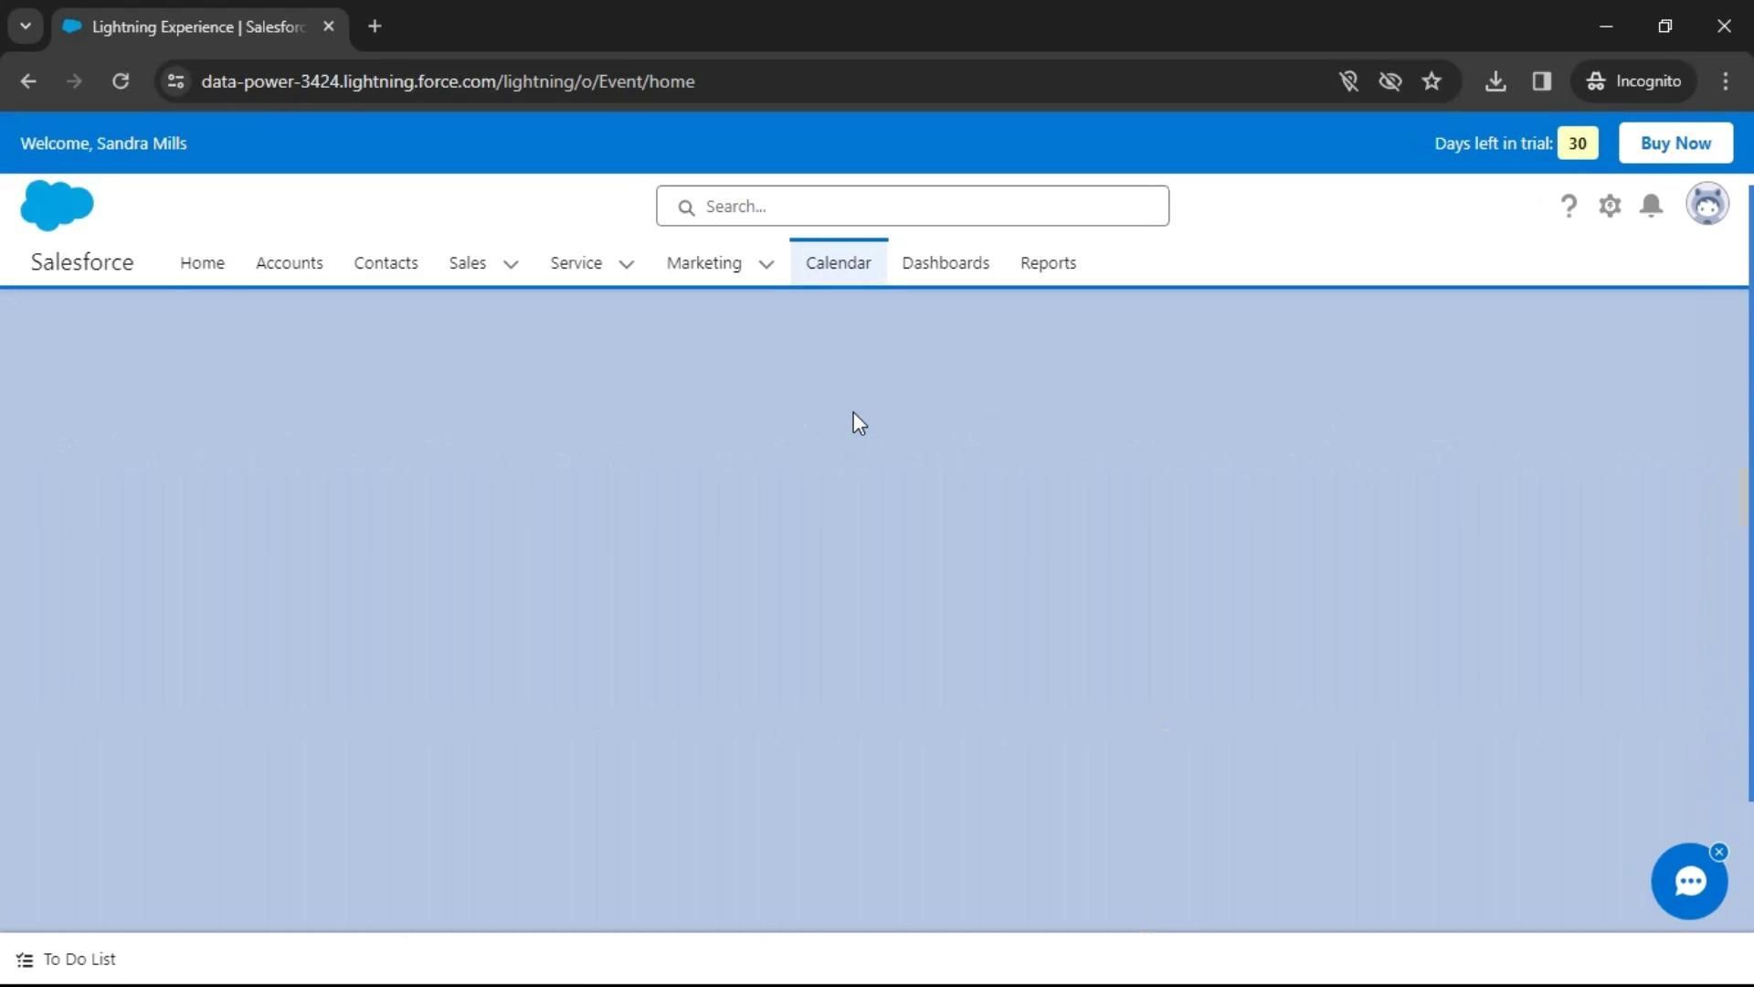Expand the Service dropdown chevron
The height and width of the screenshot is (987, 1754).
click(x=627, y=264)
